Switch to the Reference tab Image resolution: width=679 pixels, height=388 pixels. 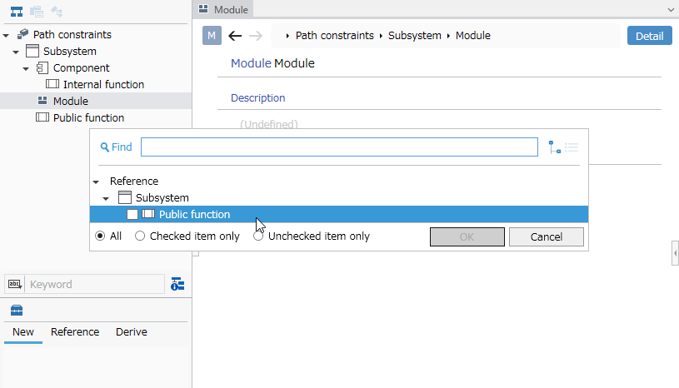pos(75,331)
